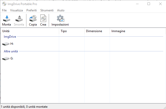Sort by the Immagine column header
The width and height of the screenshot is (166, 109).
coord(138,31)
